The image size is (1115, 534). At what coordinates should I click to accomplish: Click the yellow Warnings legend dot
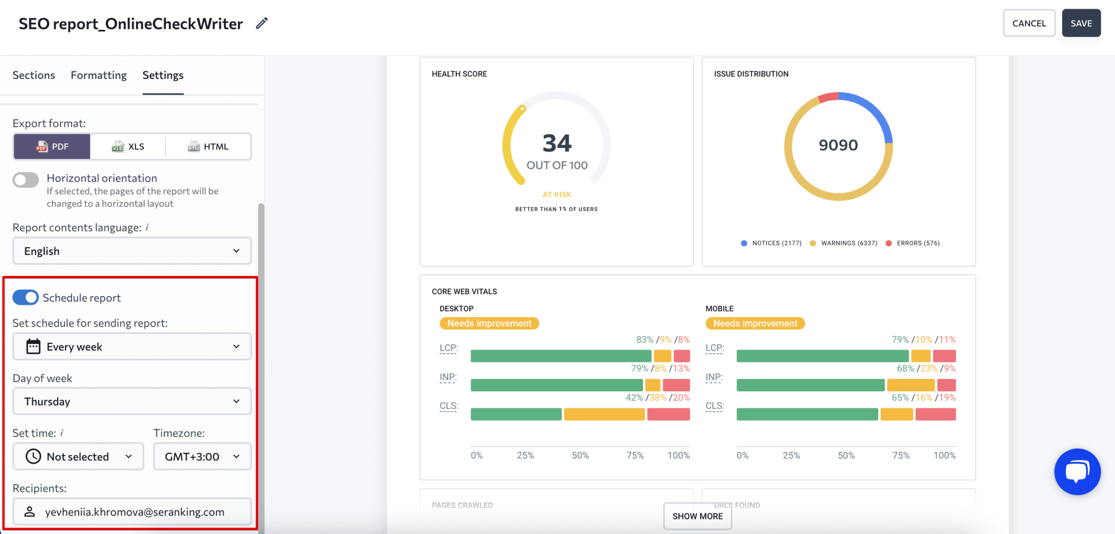[813, 243]
